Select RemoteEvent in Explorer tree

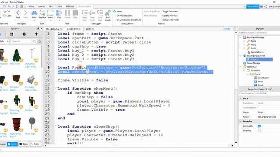[x=257, y=52]
